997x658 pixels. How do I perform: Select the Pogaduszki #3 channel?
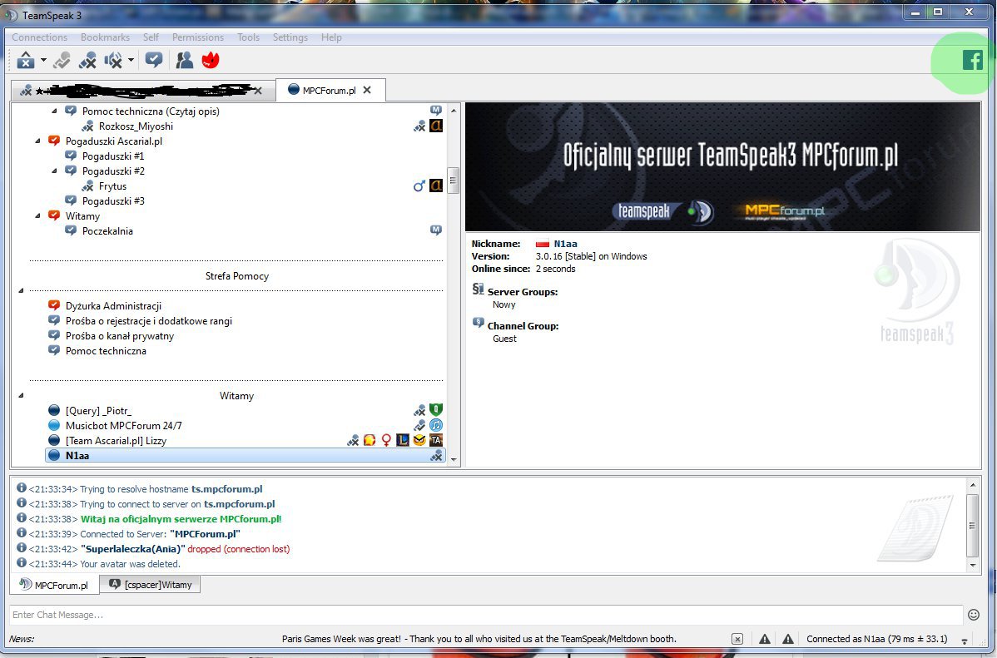tap(113, 201)
